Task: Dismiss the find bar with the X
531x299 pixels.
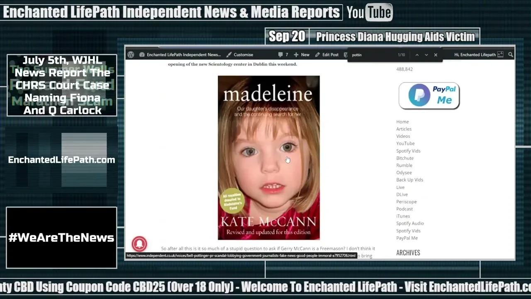Action: (x=435, y=54)
